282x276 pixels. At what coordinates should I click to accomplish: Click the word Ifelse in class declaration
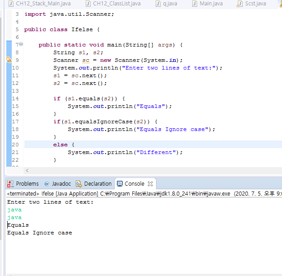[x=82, y=29]
